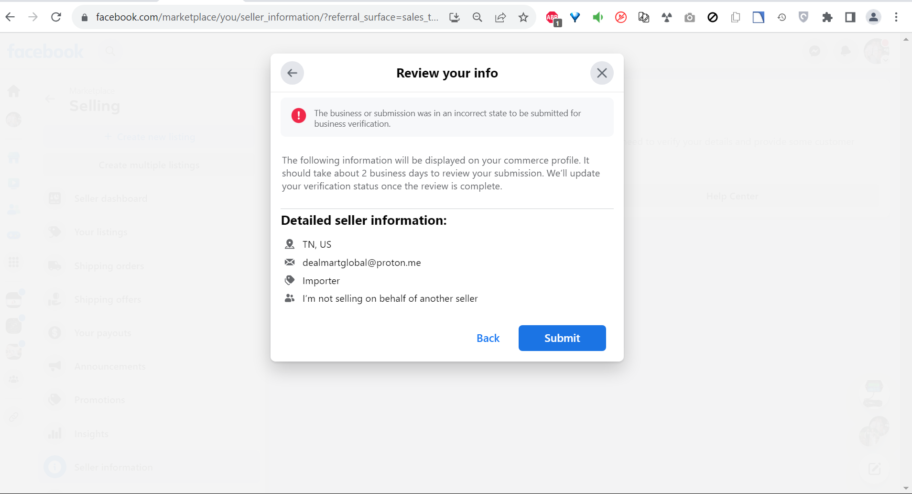Click the Submit button in the dialog

point(562,338)
